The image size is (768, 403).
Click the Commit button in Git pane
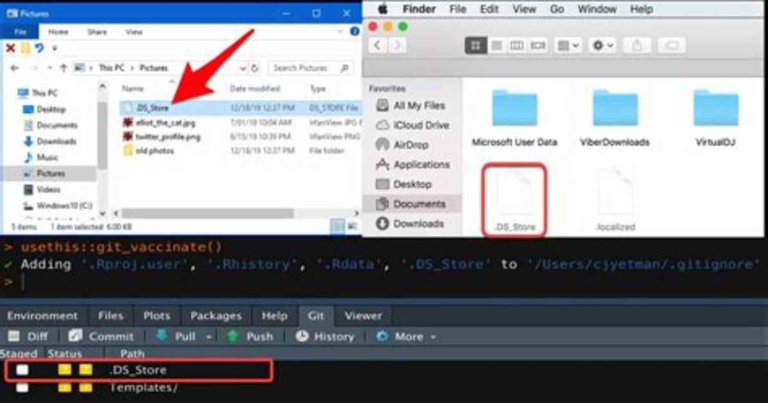click(x=100, y=336)
